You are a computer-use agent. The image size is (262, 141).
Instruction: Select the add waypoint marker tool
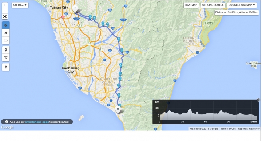coord(6,50)
